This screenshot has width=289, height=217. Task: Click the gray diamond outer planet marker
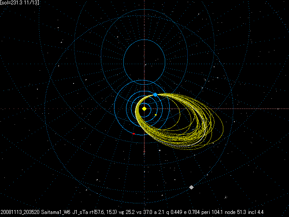[x=191, y=187]
